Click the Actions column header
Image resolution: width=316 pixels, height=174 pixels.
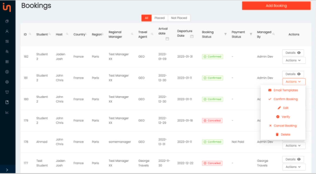pyautogui.click(x=294, y=34)
